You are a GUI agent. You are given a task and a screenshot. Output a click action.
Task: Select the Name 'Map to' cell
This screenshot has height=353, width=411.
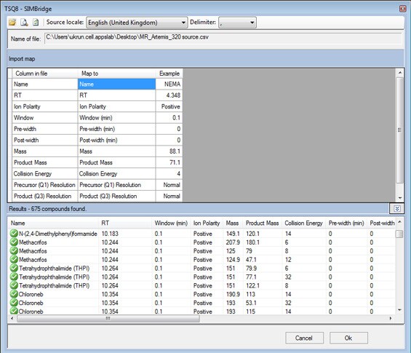[x=116, y=84]
